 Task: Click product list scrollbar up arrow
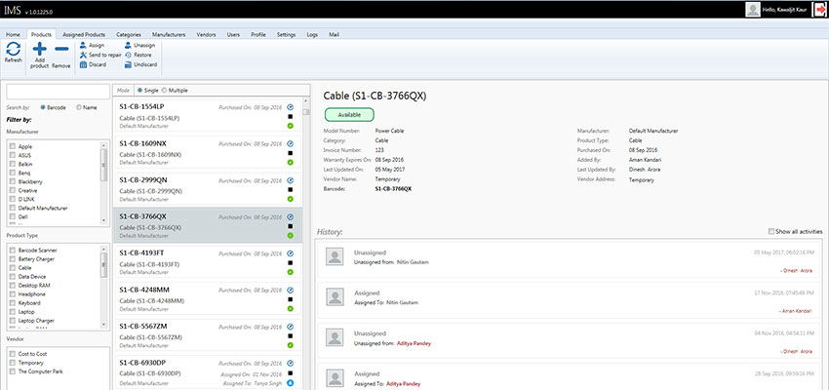pyautogui.click(x=306, y=101)
